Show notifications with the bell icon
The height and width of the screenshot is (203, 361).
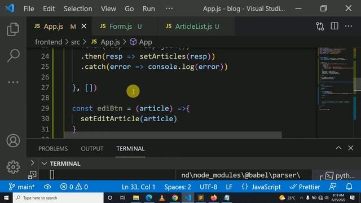[x=349, y=187]
